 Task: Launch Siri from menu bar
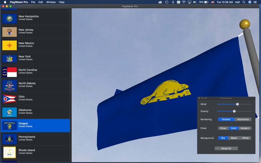click(x=250, y=2)
